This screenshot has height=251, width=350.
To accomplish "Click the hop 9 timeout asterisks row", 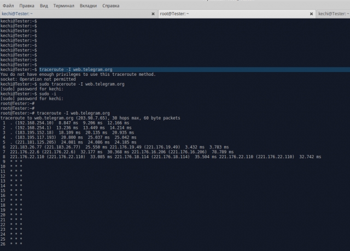I will (16, 162).
